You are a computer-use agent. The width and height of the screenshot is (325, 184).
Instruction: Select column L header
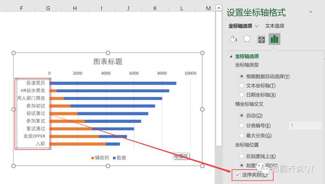[182, 8]
